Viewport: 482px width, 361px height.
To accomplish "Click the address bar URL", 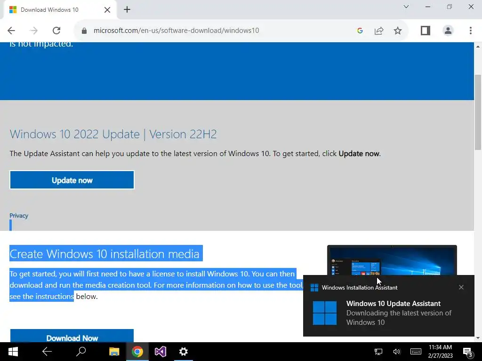I will pos(176,31).
